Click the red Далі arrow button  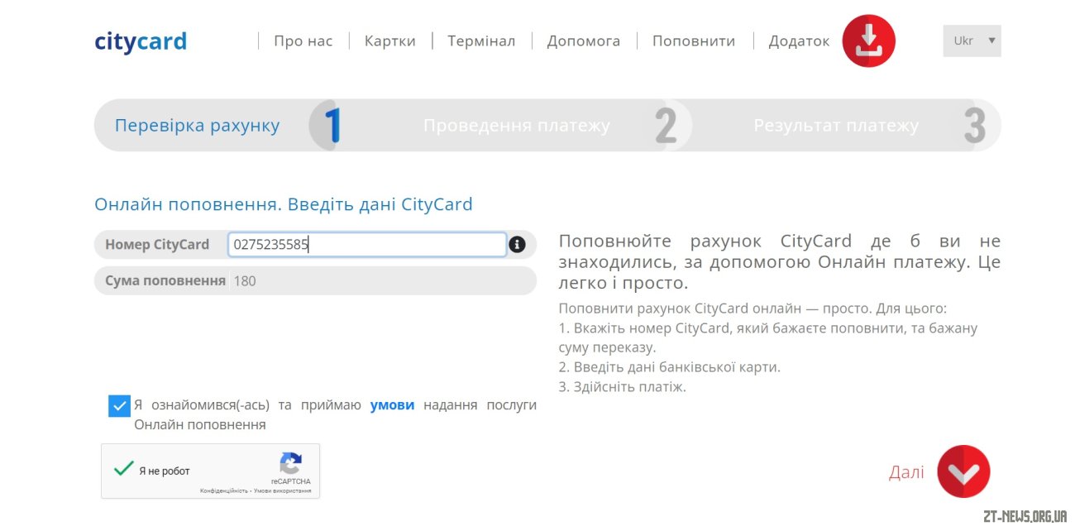[x=963, y=471]
